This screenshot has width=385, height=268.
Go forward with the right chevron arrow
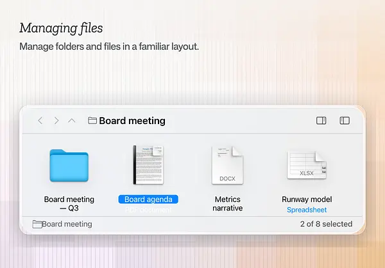click(56, 121)
